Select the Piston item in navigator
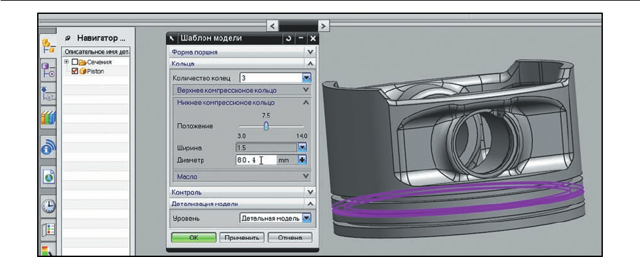The image size is (640, 257). pos(95,71)
